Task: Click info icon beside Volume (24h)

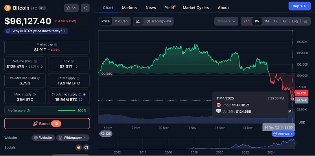Action: pos(35,61)
